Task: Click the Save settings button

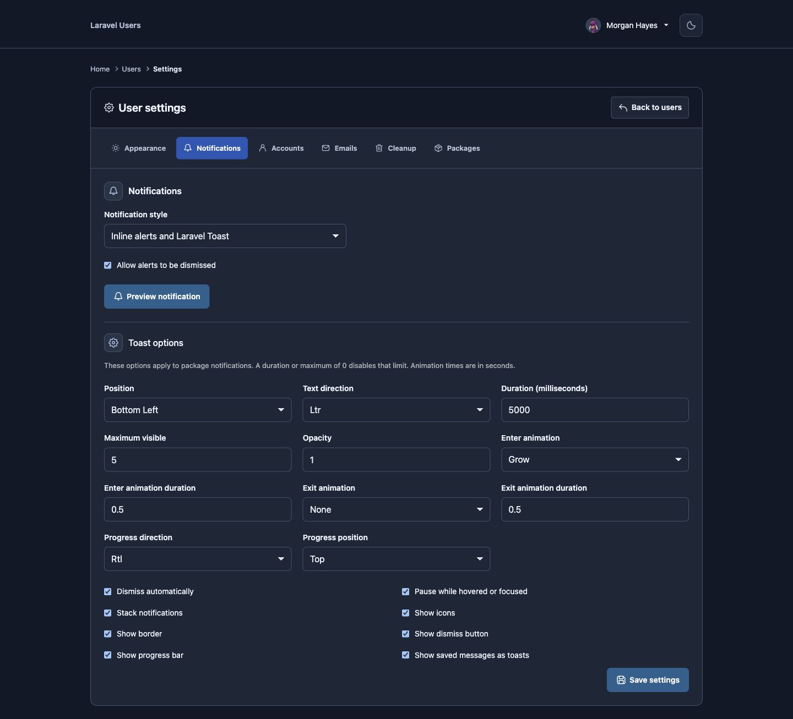Action: [648, 680]
